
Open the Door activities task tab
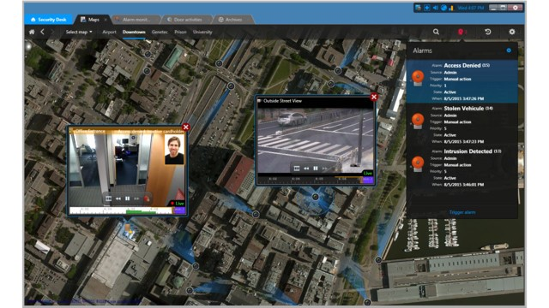click(188, 20)
